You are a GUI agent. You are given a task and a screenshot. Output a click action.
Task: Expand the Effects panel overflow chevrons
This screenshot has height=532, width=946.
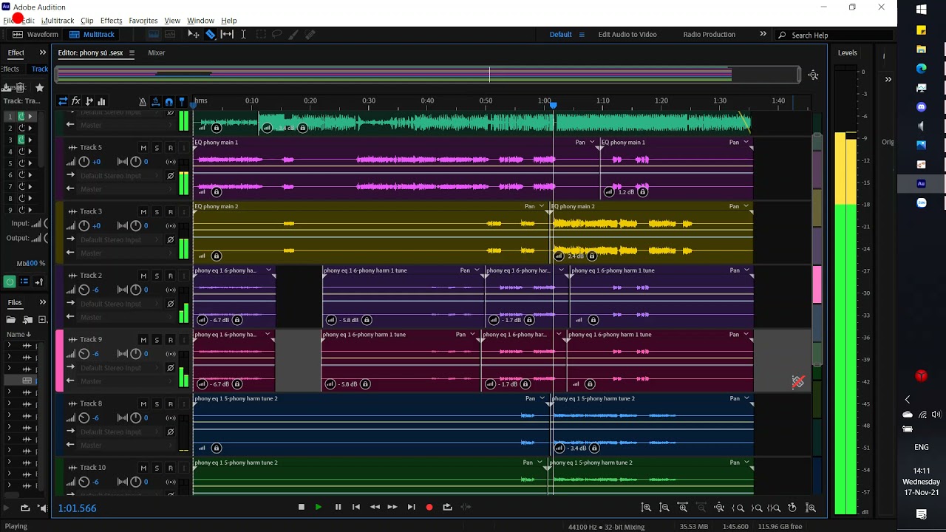43,52
